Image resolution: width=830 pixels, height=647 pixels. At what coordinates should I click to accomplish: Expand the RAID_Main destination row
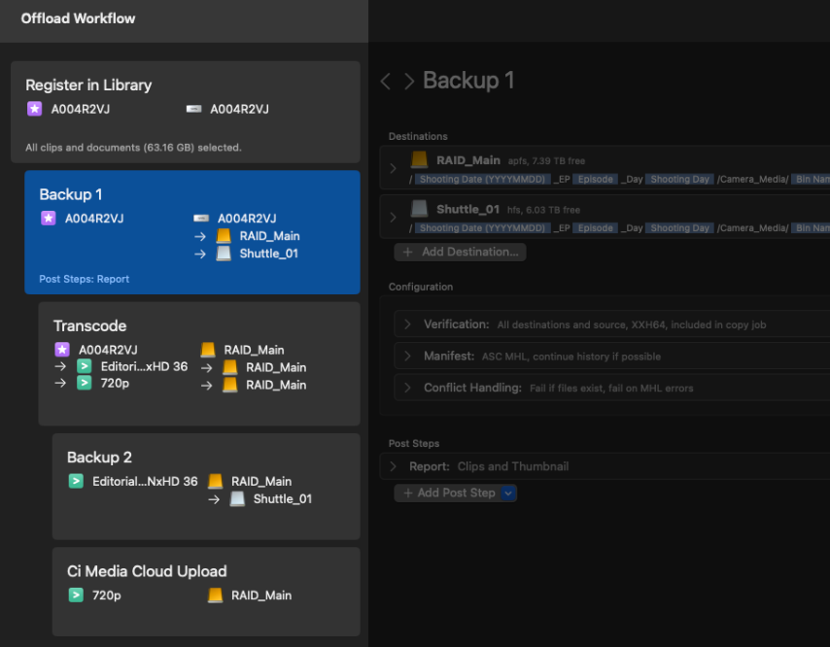(394, 168)
